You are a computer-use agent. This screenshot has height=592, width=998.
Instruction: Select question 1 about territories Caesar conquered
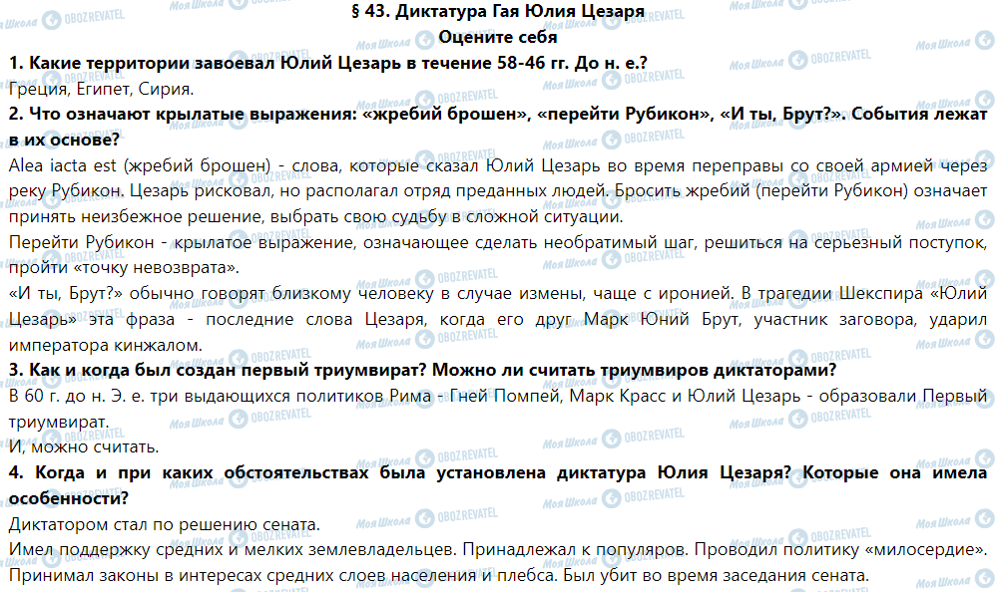tap(327, 63)
